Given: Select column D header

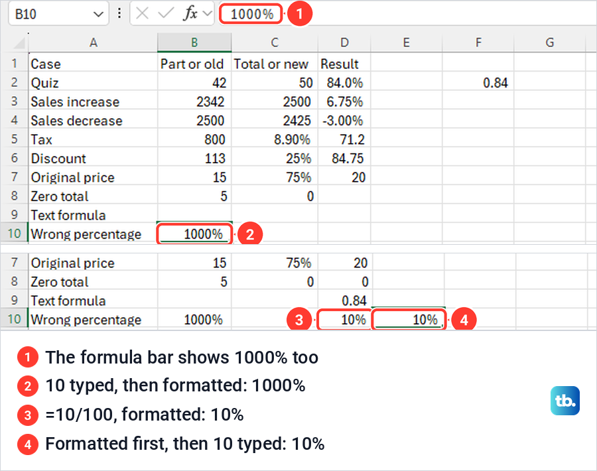Looking at the screenshot, I should tap(344, 42).
